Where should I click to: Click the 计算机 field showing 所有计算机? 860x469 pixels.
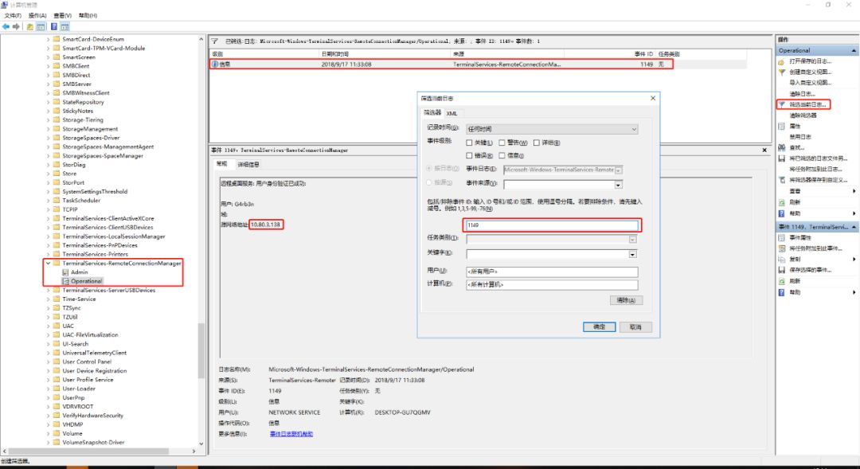pyautogui.click(x=552, y=285)
